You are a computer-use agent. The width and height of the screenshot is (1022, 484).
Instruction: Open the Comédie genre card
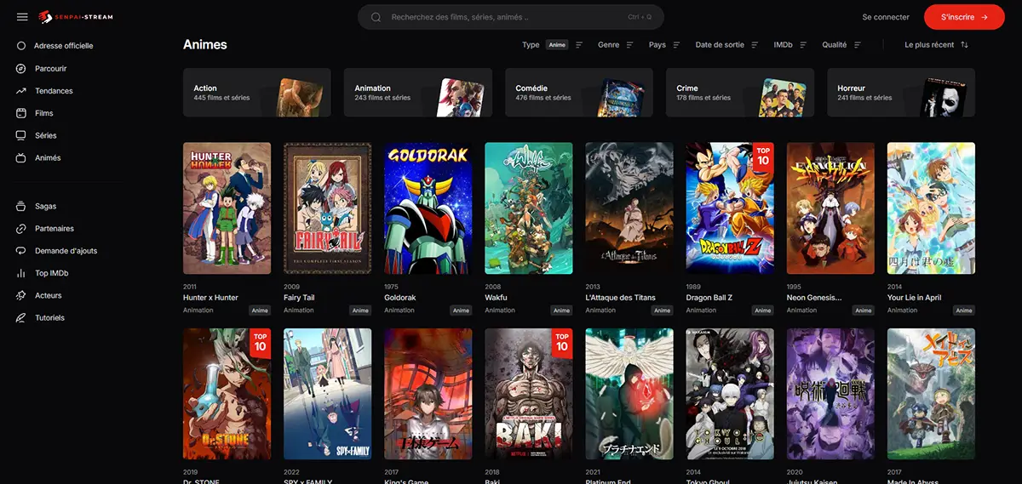(579, 93)
